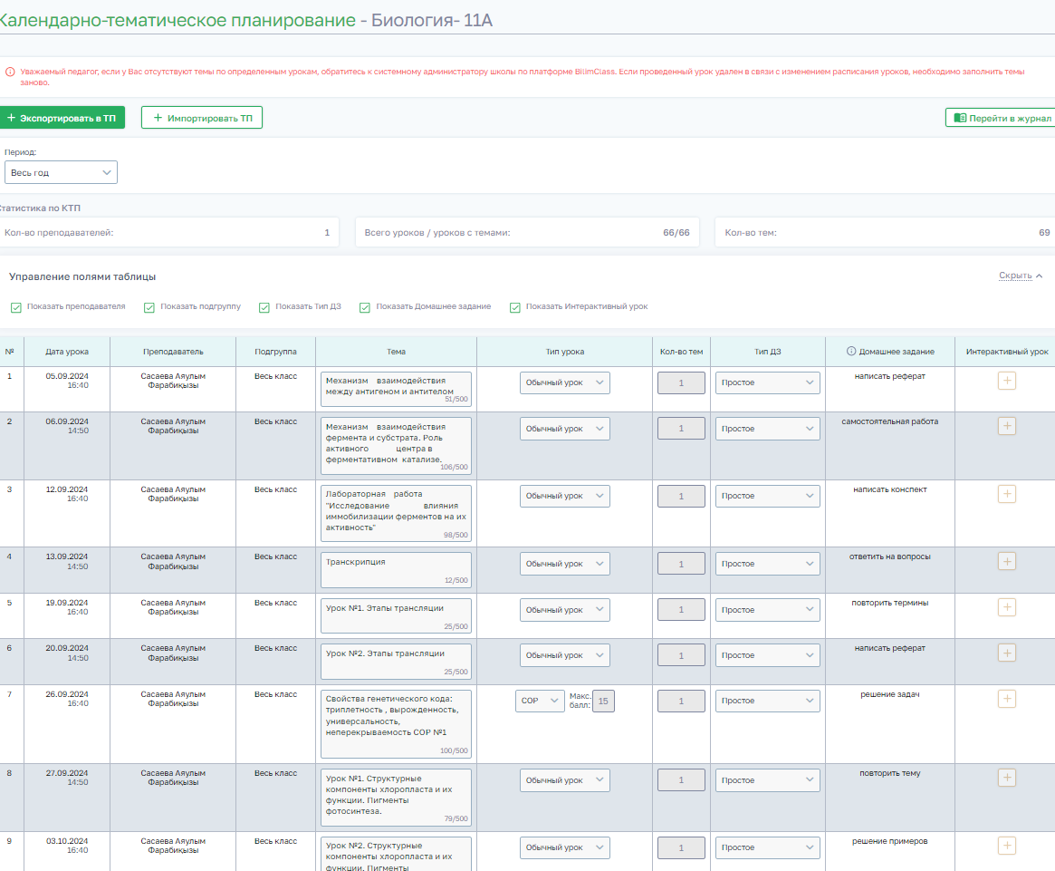The height and width of the screenshot is (871, 1055).
Task: Click plus icon in row 9 interactive column
Action: coord(1006,846)
